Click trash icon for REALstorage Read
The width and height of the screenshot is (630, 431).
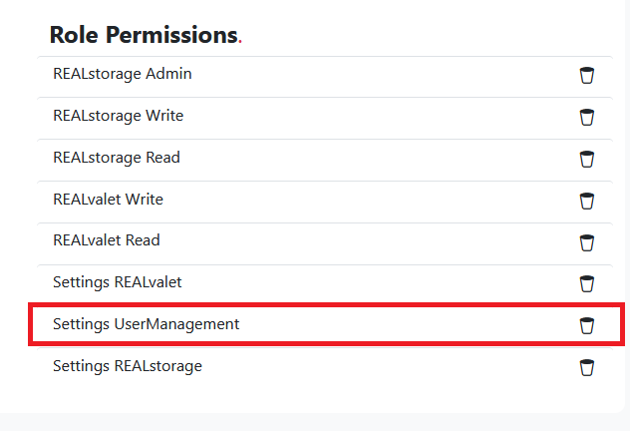[x=586, y=159]
